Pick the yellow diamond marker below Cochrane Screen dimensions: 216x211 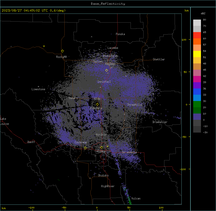[85, 148]
